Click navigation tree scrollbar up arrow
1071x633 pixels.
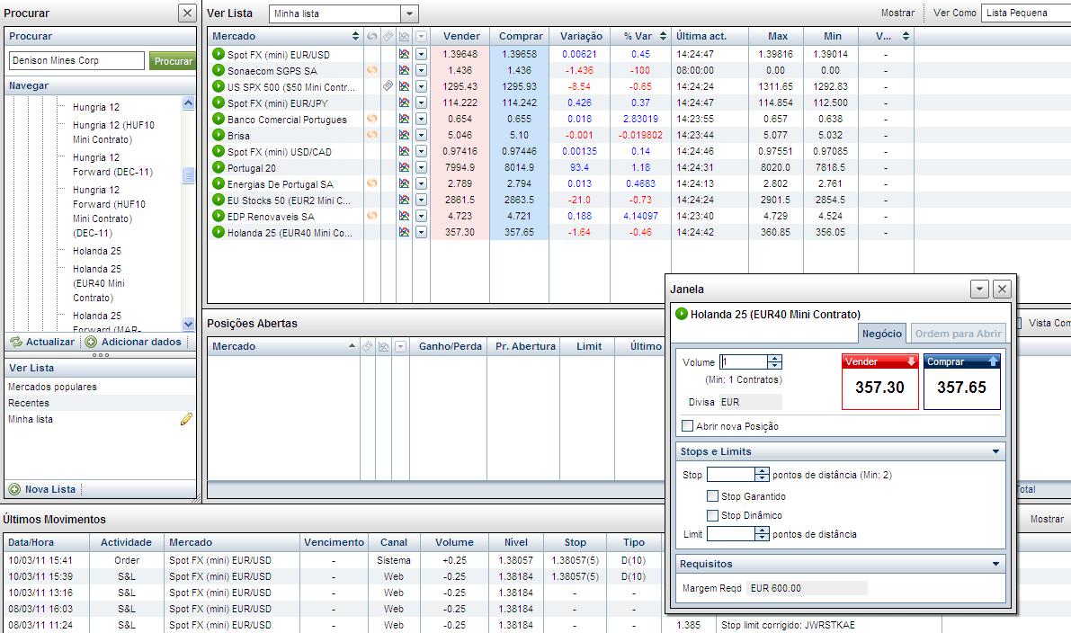tap(189, 103)
